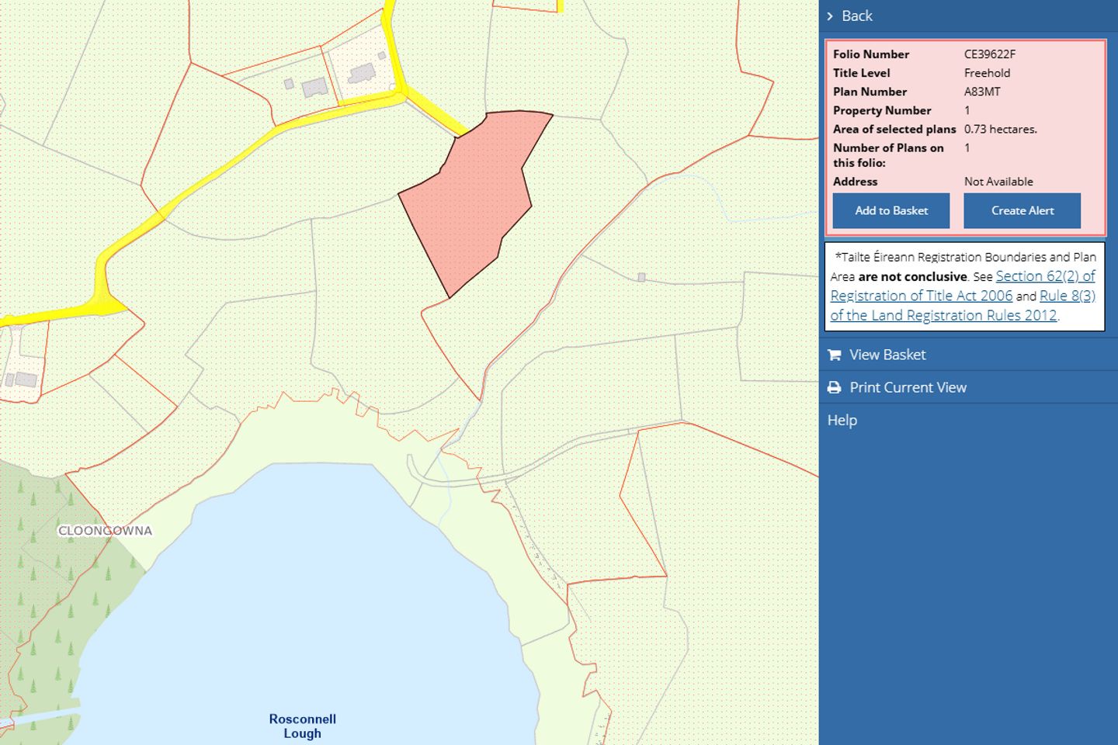The height and width of the screenshot is (745, 1118).
Task: Click the folio number value CE39622F
Action: (989, 54)
